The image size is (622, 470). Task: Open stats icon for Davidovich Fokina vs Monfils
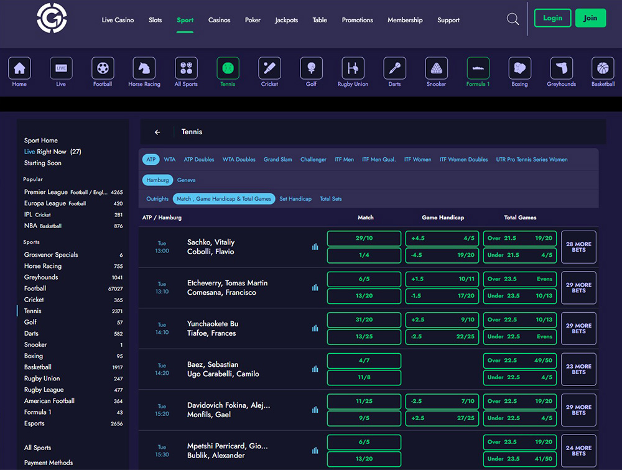pos(315,410)
